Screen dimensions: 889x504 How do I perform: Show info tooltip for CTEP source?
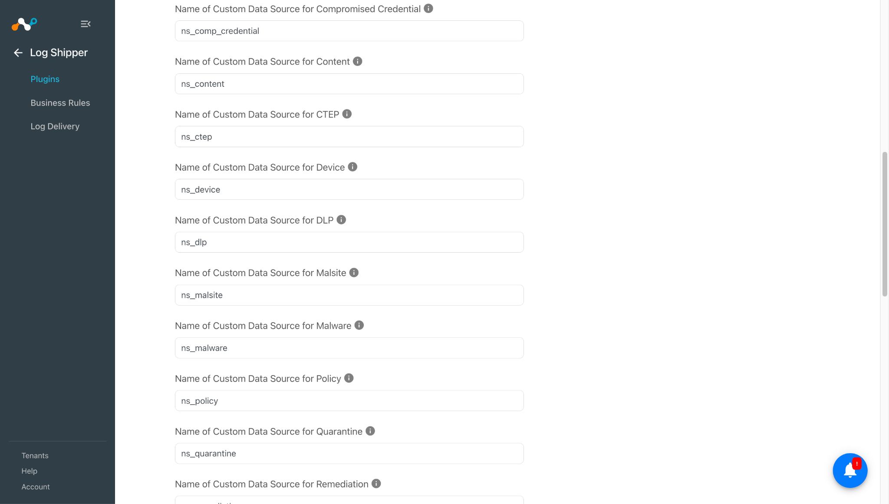pos(347,114)
